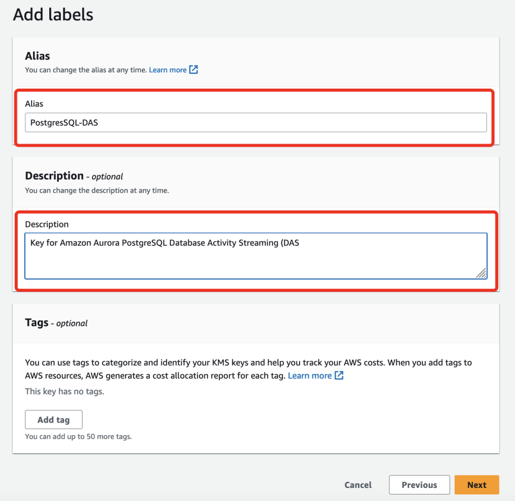Click the 'Add labels' page heading

(53, 15)
